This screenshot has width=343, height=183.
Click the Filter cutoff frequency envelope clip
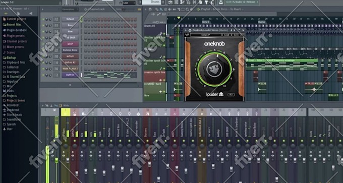tap(282, 60)
